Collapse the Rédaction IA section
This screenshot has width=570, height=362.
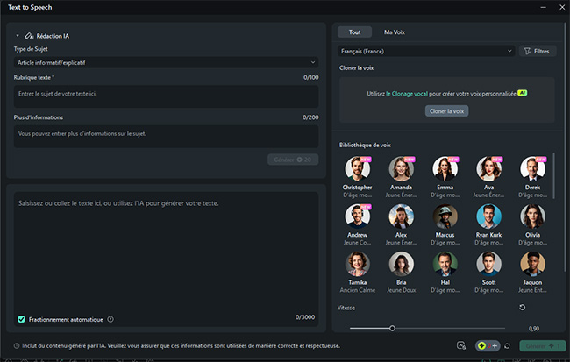coord(18,36)
